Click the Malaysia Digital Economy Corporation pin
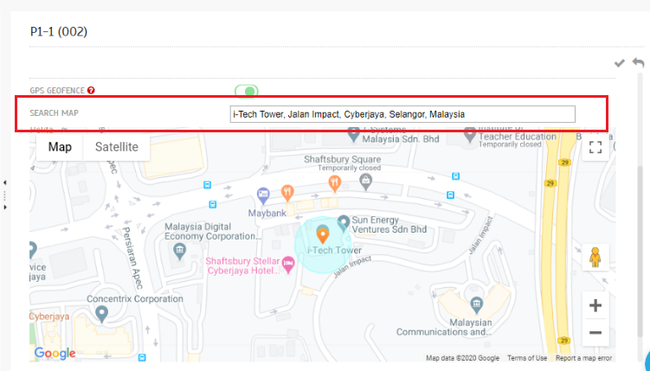This screenshot has width=650, height=371. [179, 251]
